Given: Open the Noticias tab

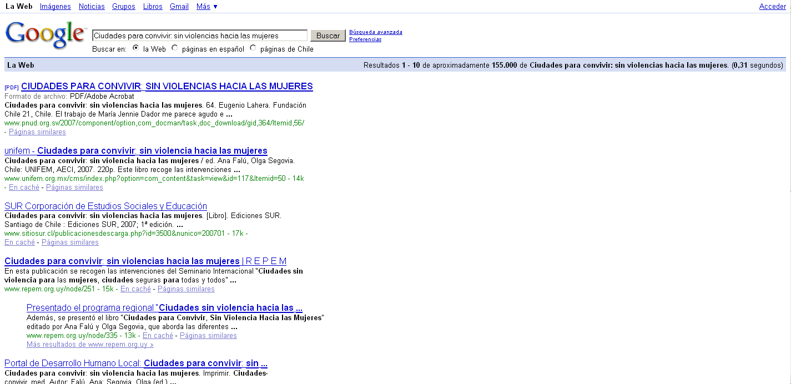Looking at the screenshot, I should (92, 7).
